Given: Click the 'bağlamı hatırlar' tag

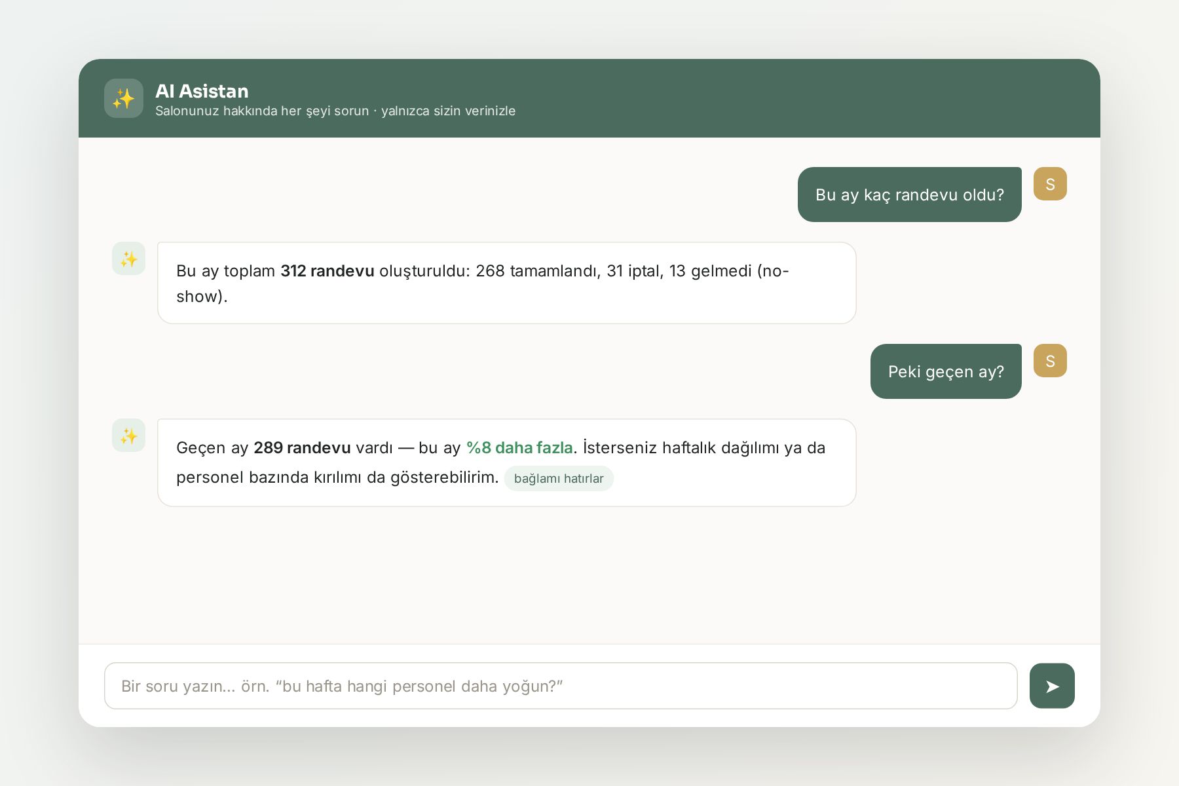Looking at the screenshot, I should 559,478.
